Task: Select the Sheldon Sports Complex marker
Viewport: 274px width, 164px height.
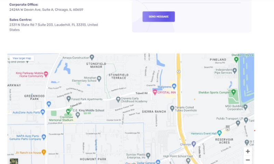Action: [x=234, y=92]
